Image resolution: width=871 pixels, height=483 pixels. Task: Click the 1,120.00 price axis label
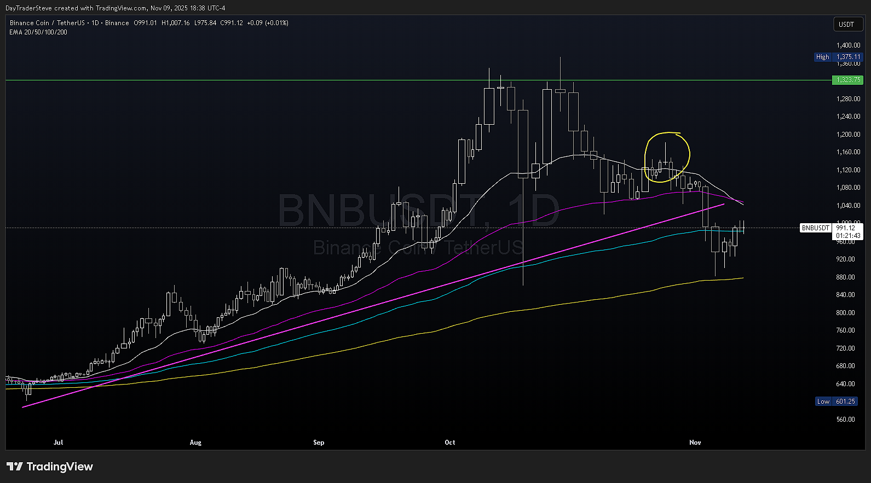[848, 170]
